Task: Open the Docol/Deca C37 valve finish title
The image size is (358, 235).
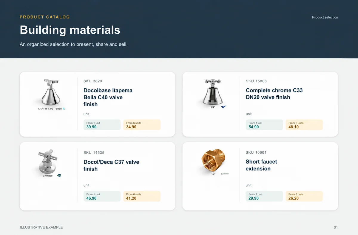Action: click(111, 166)
